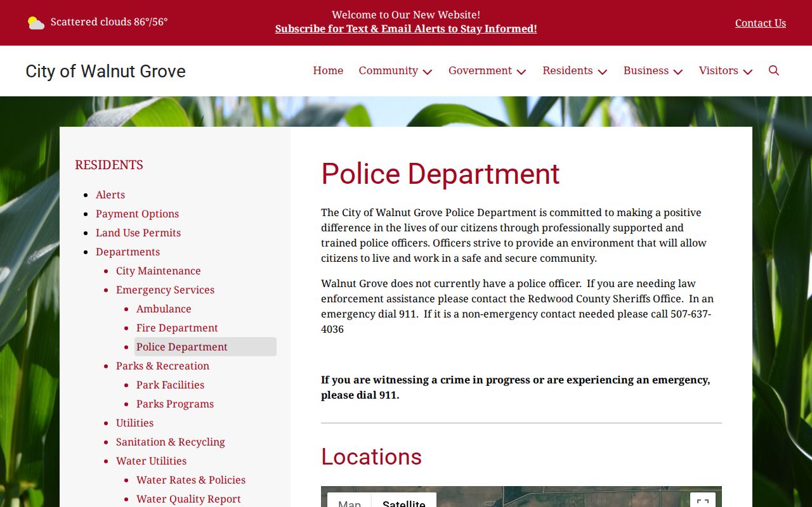
Task: Open City Maintenance page
Action: coord(158,271)
